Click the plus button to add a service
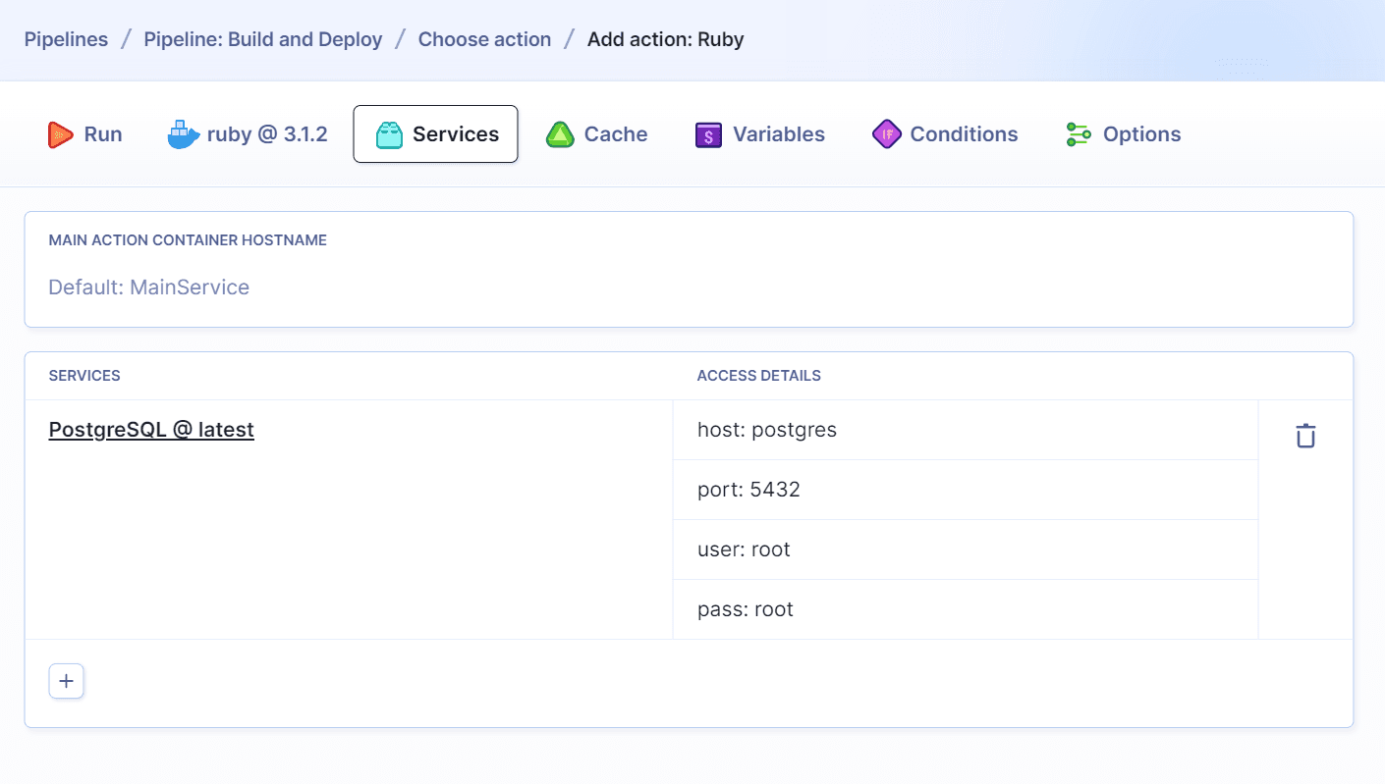The width and height of the screenshot is (1385, 784). [x=66, y=680]
